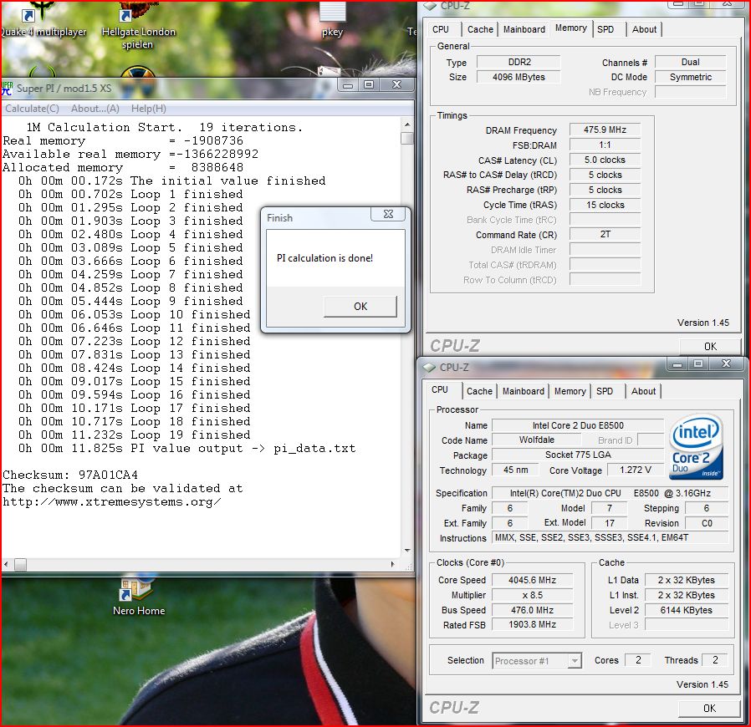The image size is (751, 727).
Task: Click the Level 2 cache value 6144 KBytes
Action: pos(687,610)
